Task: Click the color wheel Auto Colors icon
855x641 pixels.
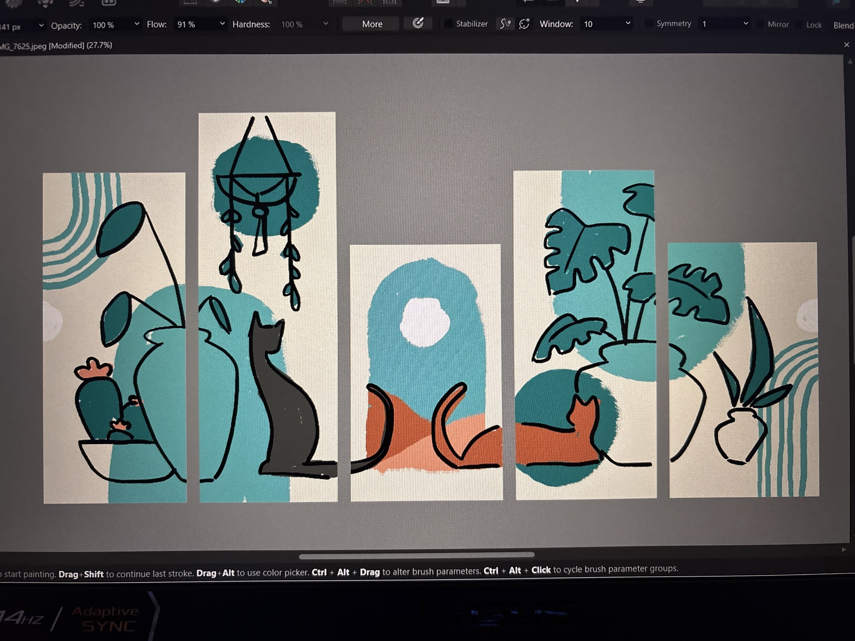Action: point(240,2)
